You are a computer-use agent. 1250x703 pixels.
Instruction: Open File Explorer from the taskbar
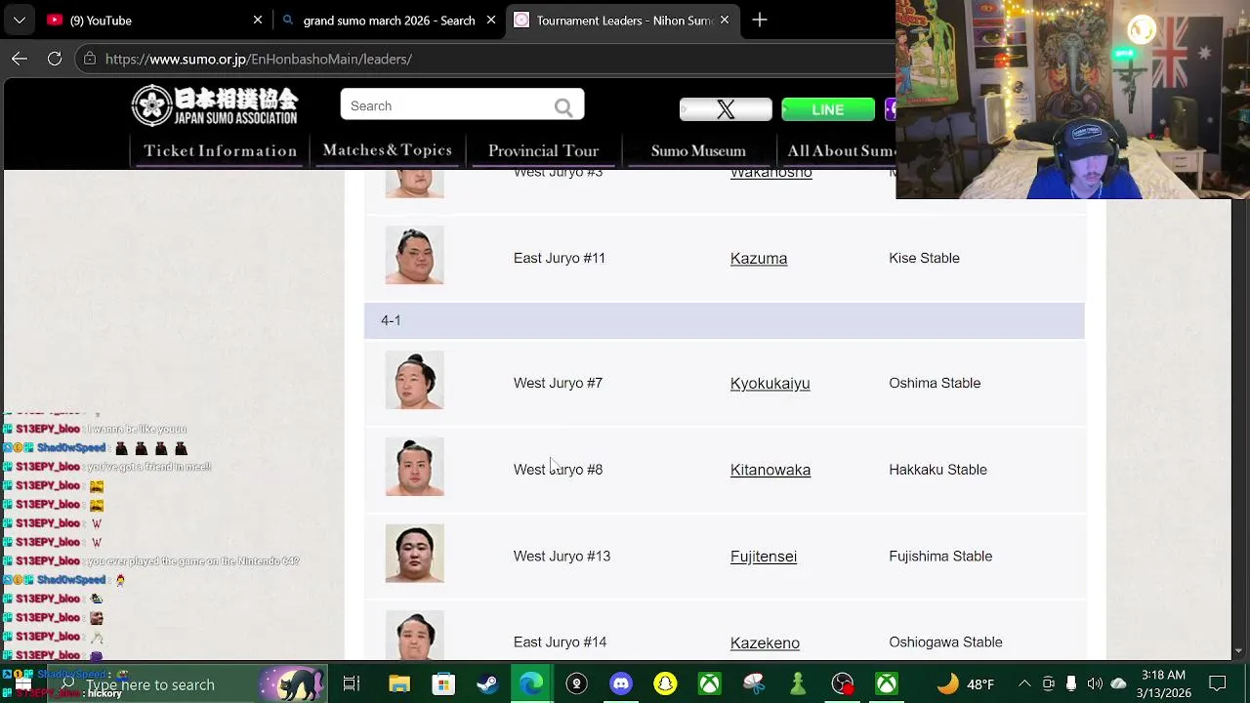tap(399, 684)
